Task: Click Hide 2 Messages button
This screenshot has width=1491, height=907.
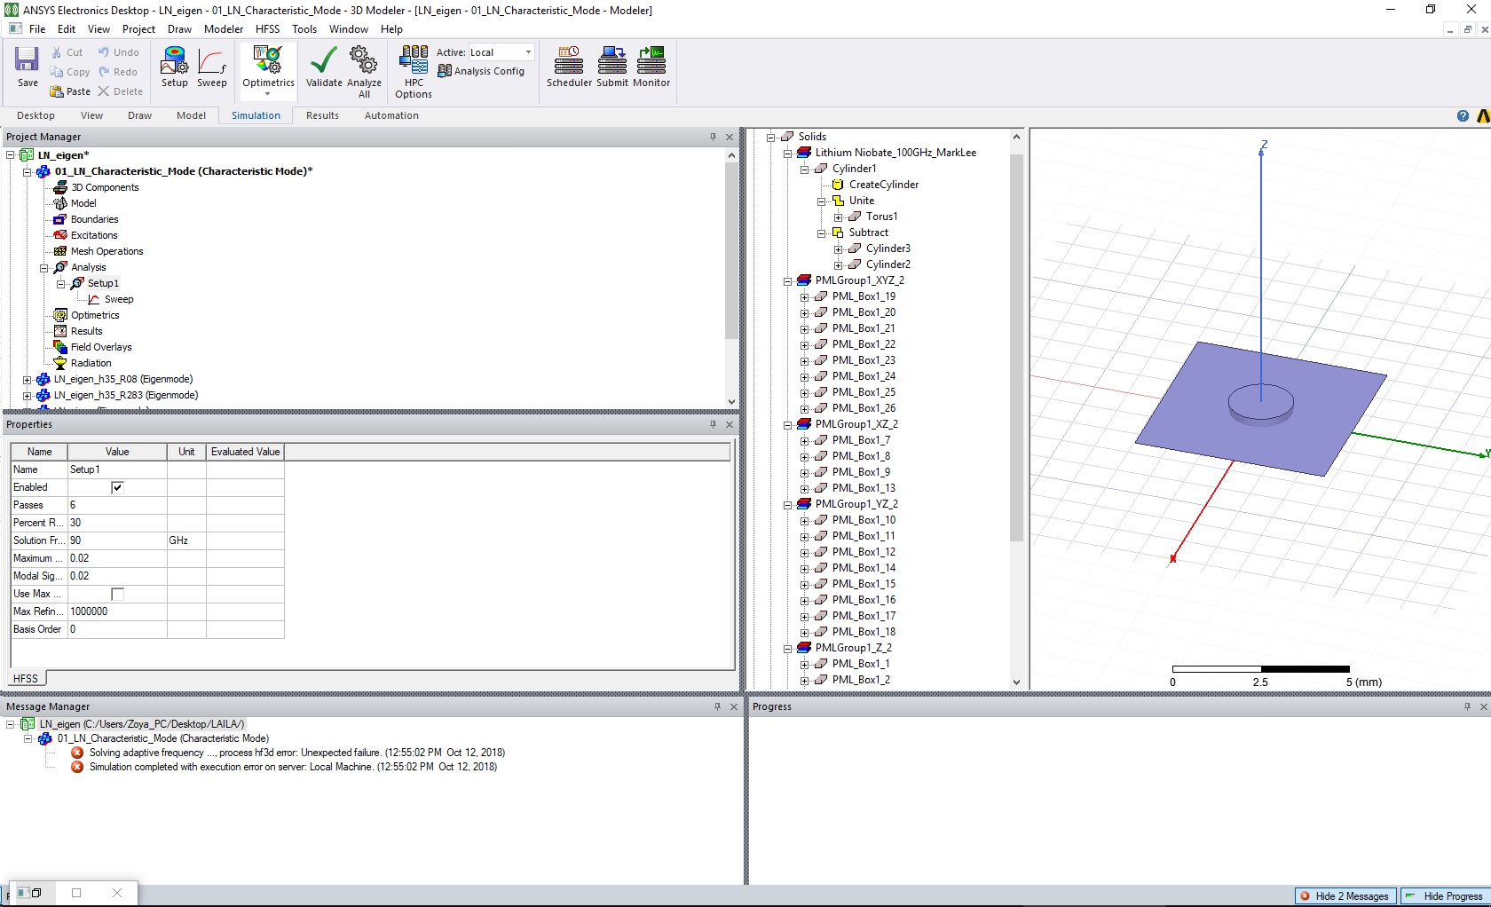Action: point(1345,896)
